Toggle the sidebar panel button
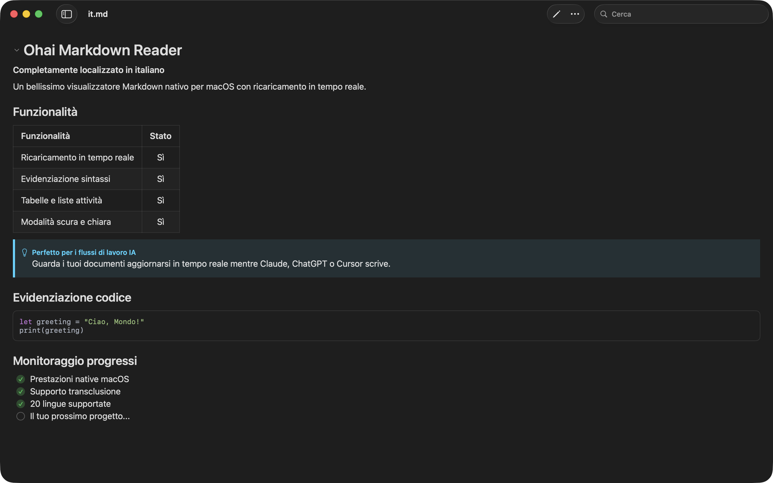 point(67,14)
